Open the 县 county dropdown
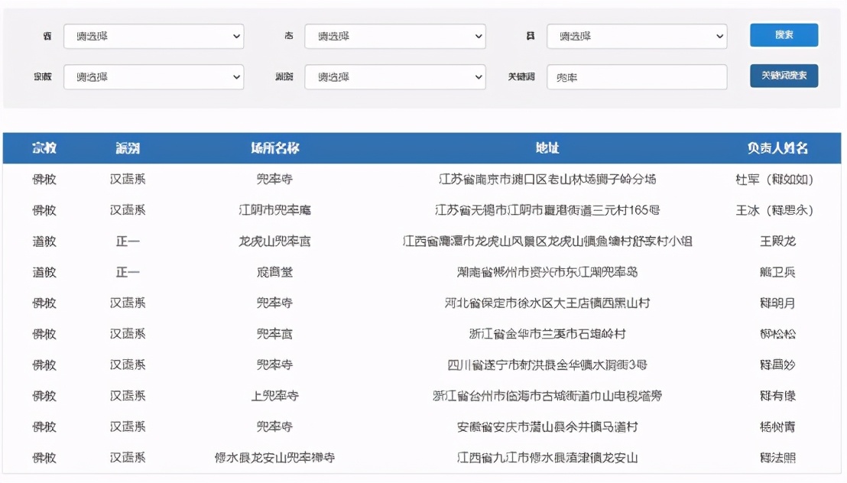 (x=637, y=36)
